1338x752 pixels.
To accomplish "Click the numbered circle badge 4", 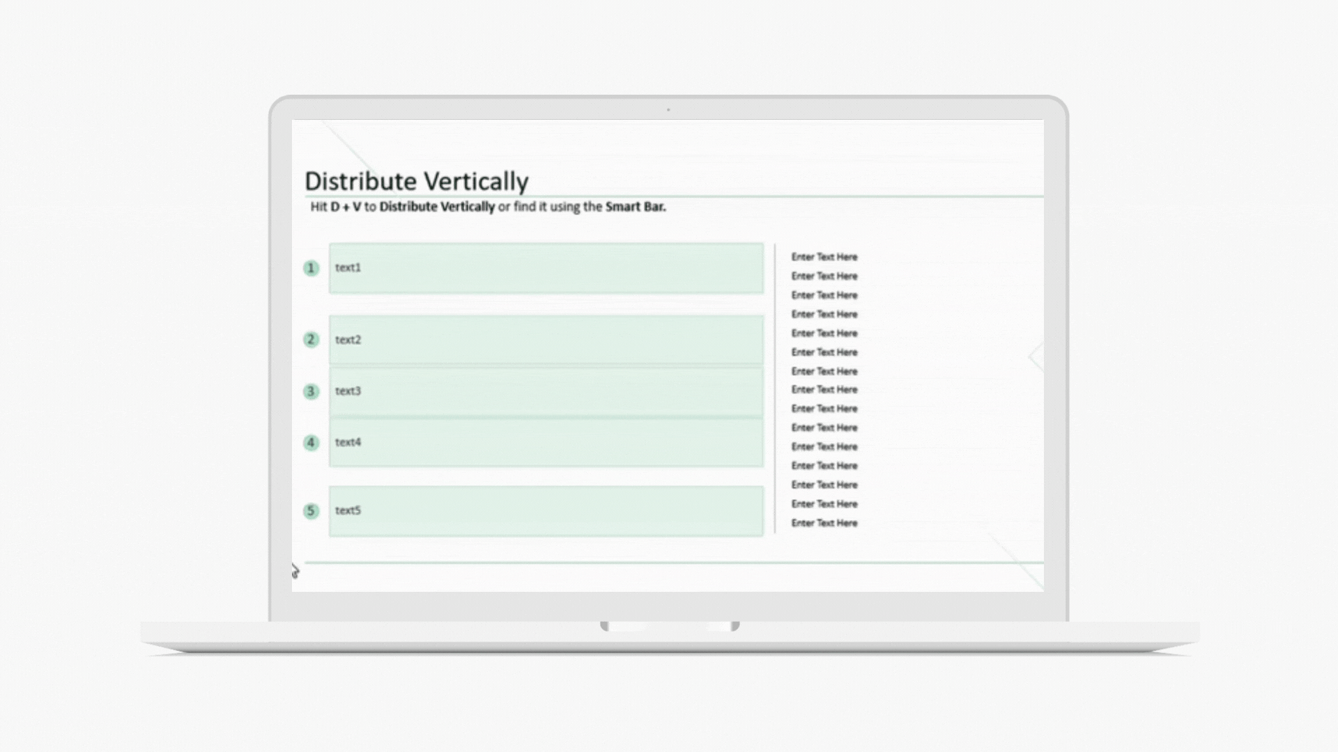I will pyautogui.click(x=311, y=443).
